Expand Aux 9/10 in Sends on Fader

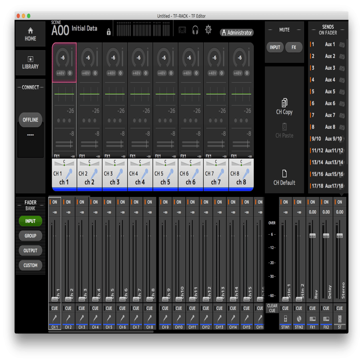coord(328,138)
